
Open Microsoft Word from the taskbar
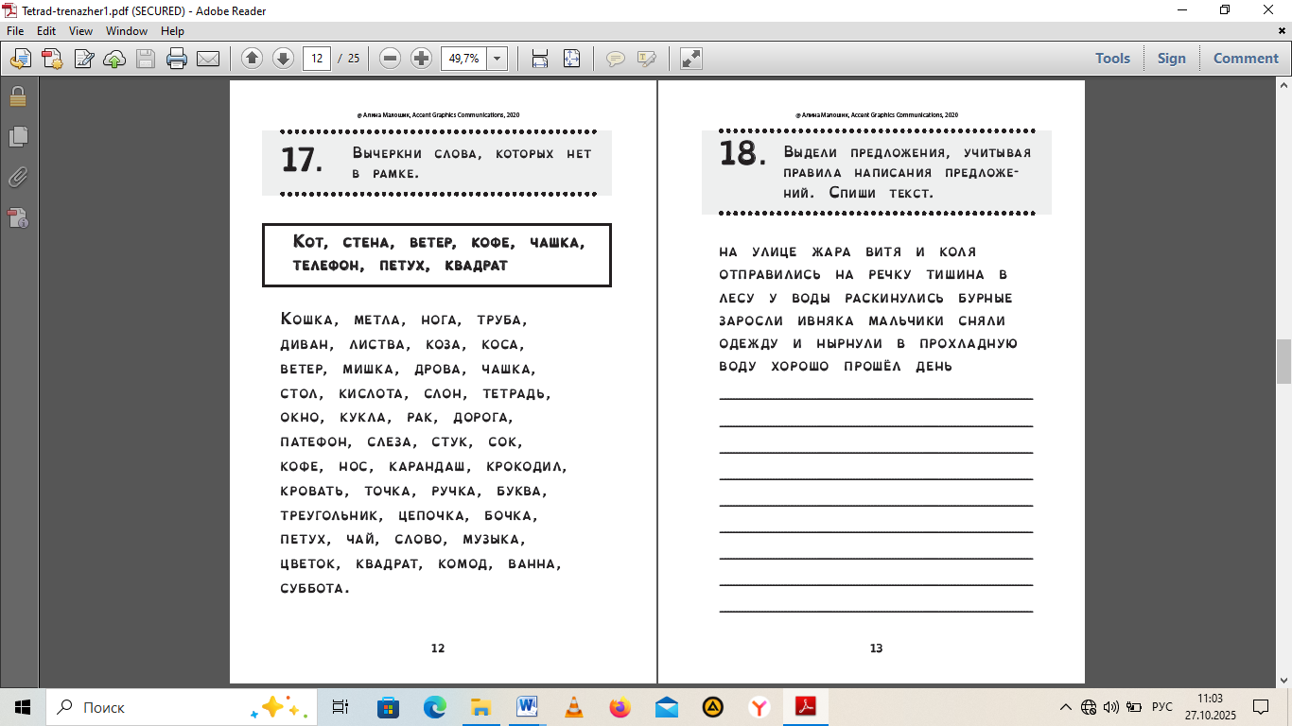click(527, 707)
